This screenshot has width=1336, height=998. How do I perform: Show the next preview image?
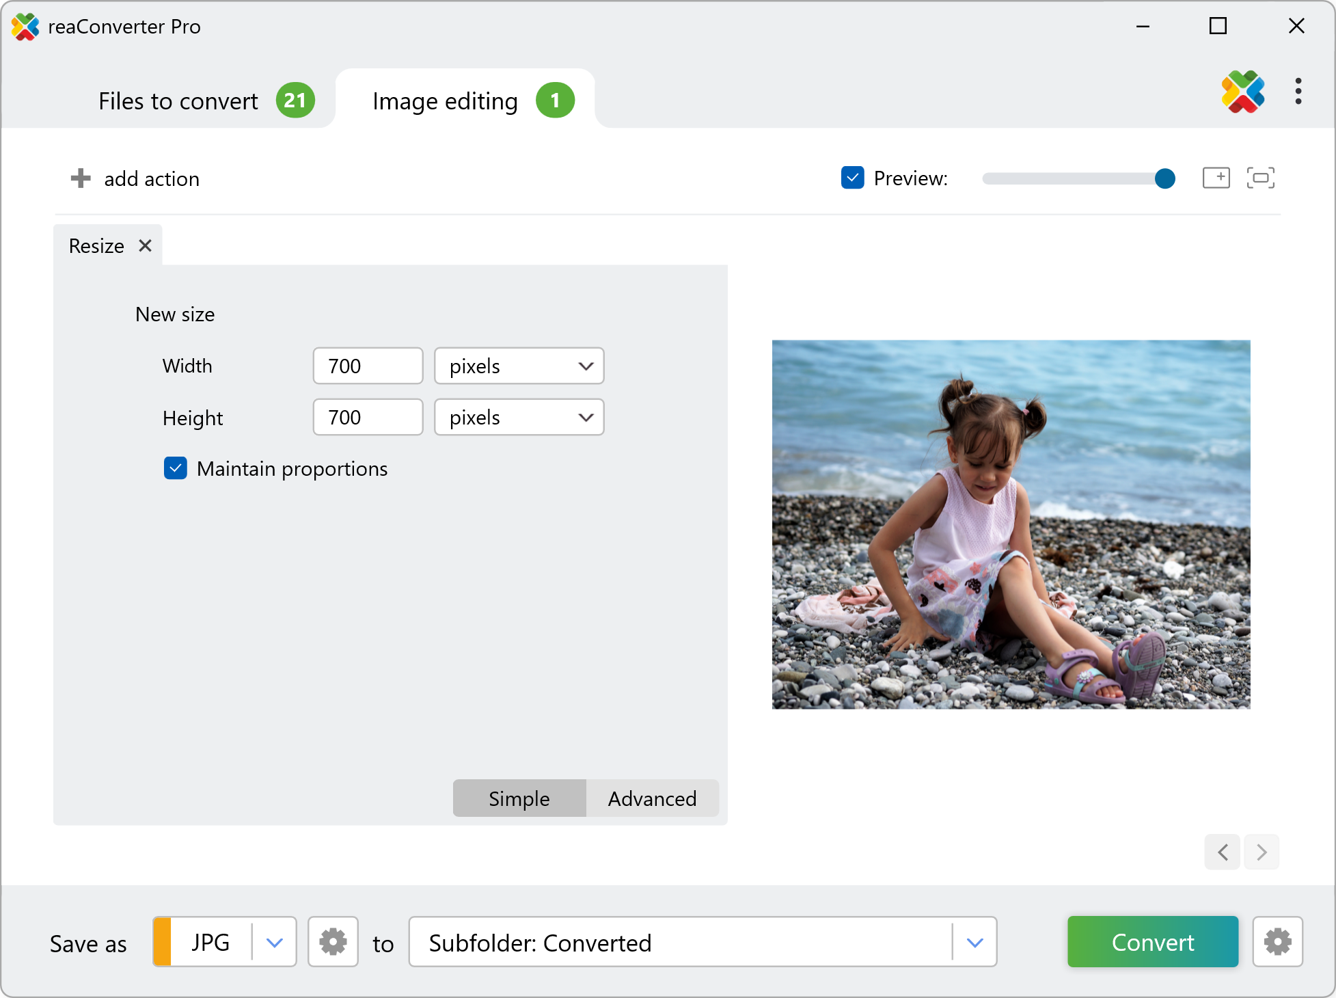[1262, 852]
